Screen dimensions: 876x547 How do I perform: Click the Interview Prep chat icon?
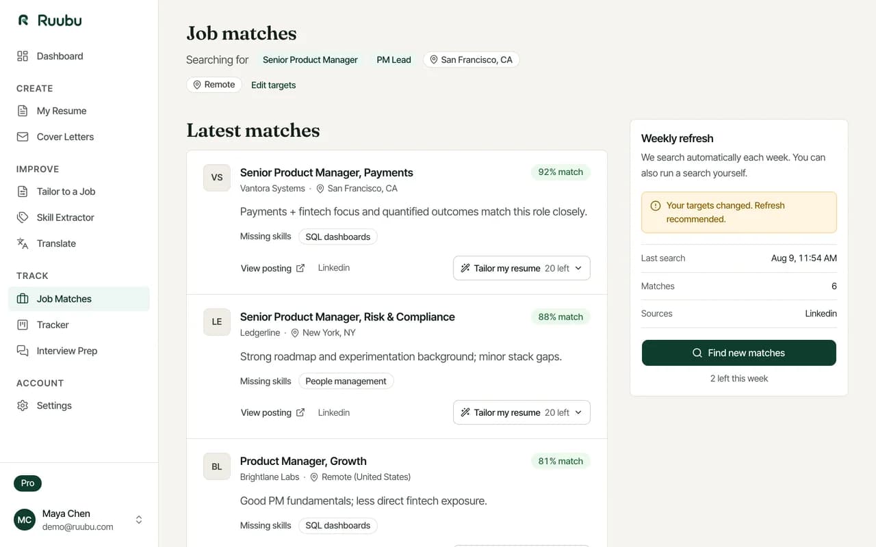point(23,351)
